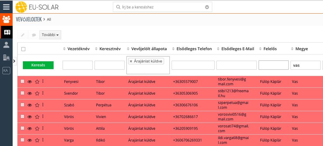The width and height of the screenshot is (323, 146).
Task: Focus the Elsődleges Telefon filter field
Action: pos(193,65)
